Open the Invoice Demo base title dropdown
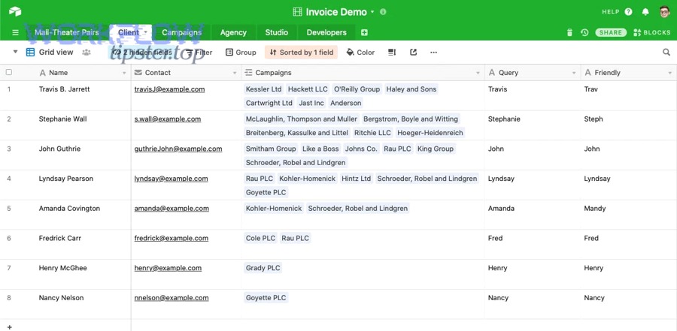The height and width of the screenshot is (331, 677). (x=333, y=12)
